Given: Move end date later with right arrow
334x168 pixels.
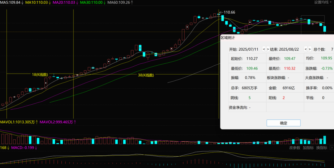Looking at the screenshot, I should pyautogui.click(x=310, y=49).
